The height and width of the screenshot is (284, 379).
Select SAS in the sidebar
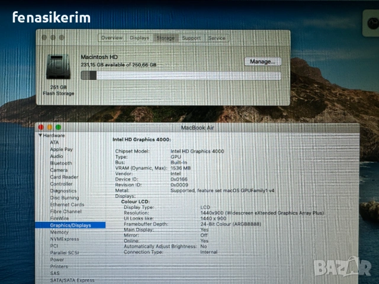(x=55, y=273)
